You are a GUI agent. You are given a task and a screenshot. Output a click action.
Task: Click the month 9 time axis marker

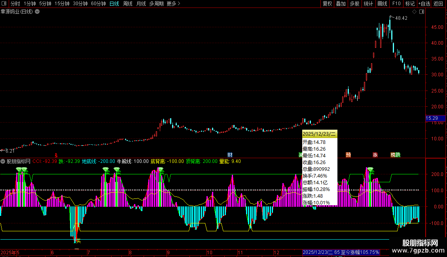pos(169,252)
